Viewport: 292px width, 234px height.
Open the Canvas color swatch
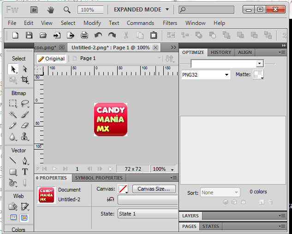pyautogui.click(x=123, y=189)
